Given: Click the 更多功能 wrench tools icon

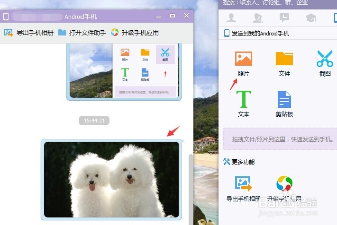Looking at the screenshot, I should pos(227,161).
